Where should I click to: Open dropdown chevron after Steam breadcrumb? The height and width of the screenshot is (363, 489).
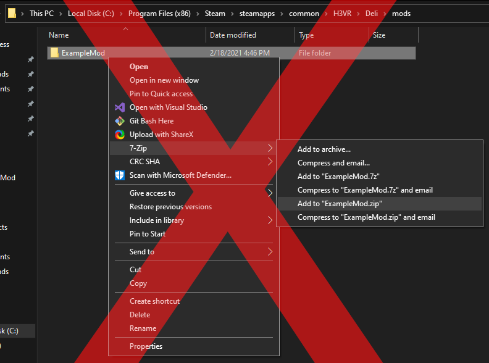point(232,14)
